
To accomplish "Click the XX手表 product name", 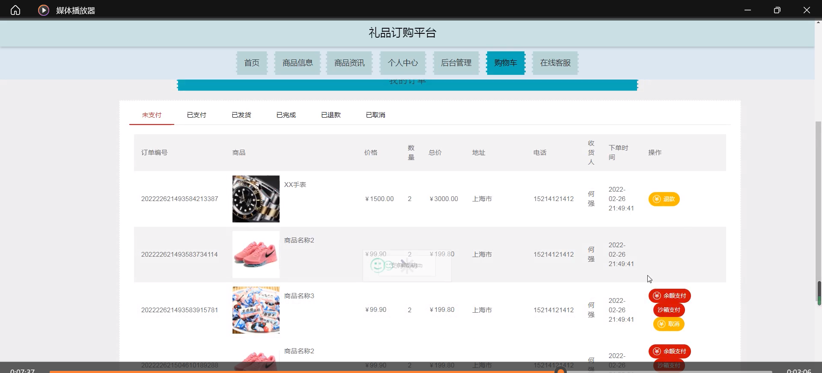I will point(295,185).
